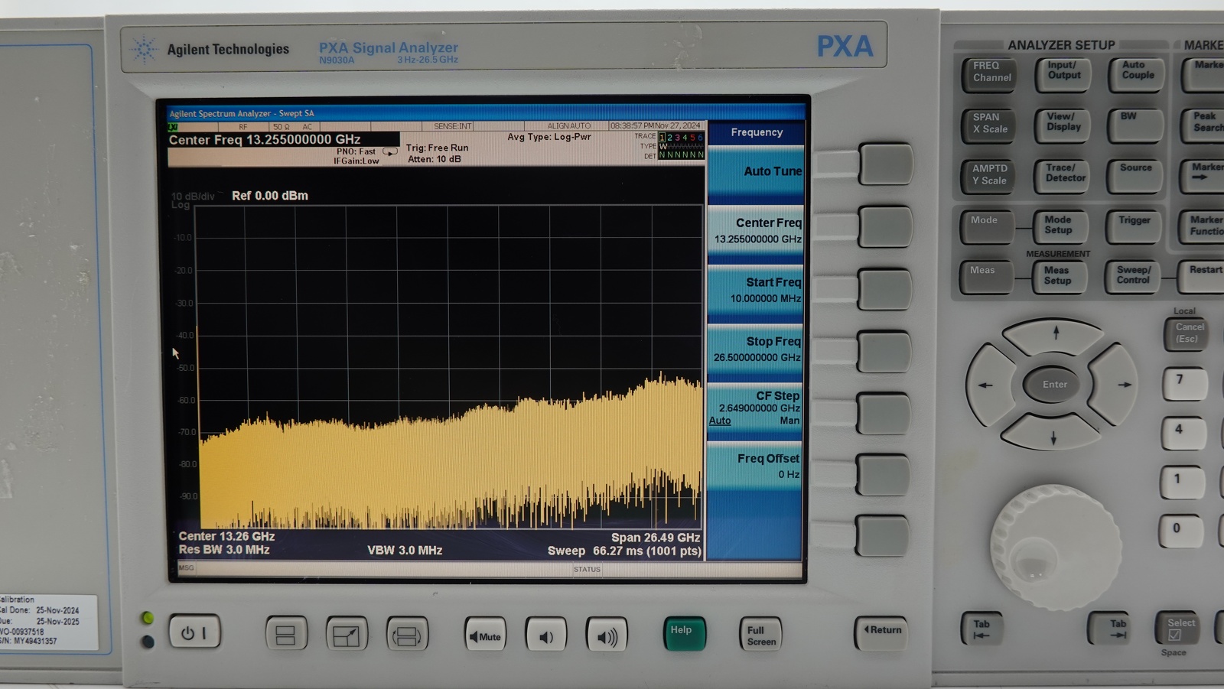
Task: Push the hardware softkey beside Center Freq
Action: coord(885,226)
